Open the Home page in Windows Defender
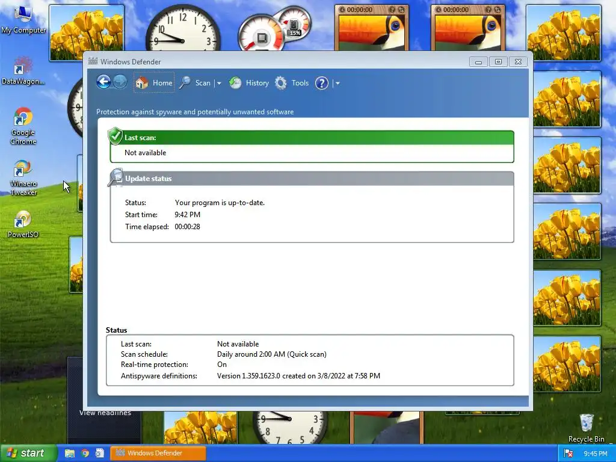This screenshot has width=616, height=462. 154,82
